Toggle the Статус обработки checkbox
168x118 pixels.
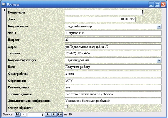(66, 107)
